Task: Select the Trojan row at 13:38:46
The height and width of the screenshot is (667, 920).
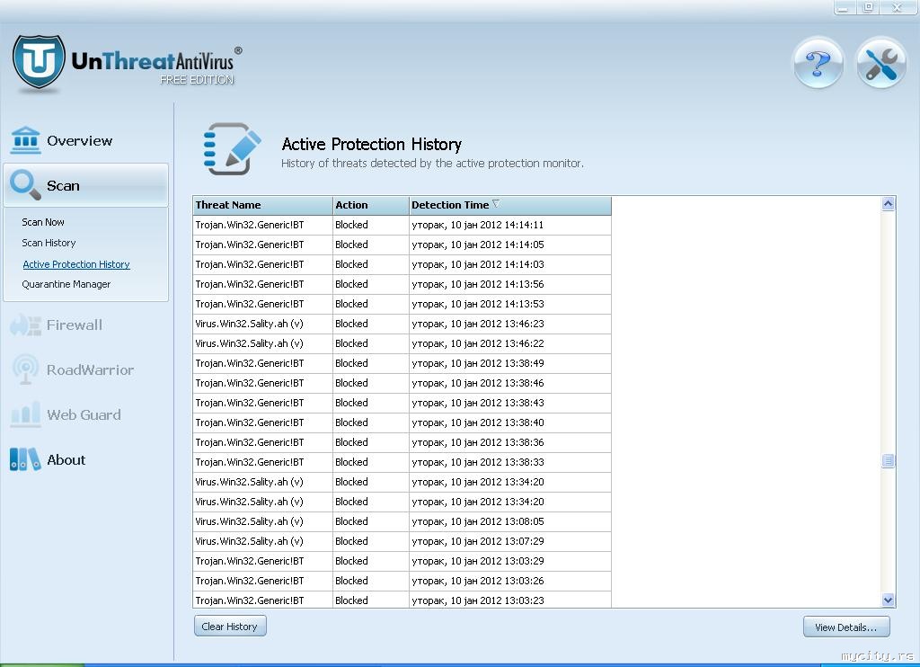Action: 402,384
